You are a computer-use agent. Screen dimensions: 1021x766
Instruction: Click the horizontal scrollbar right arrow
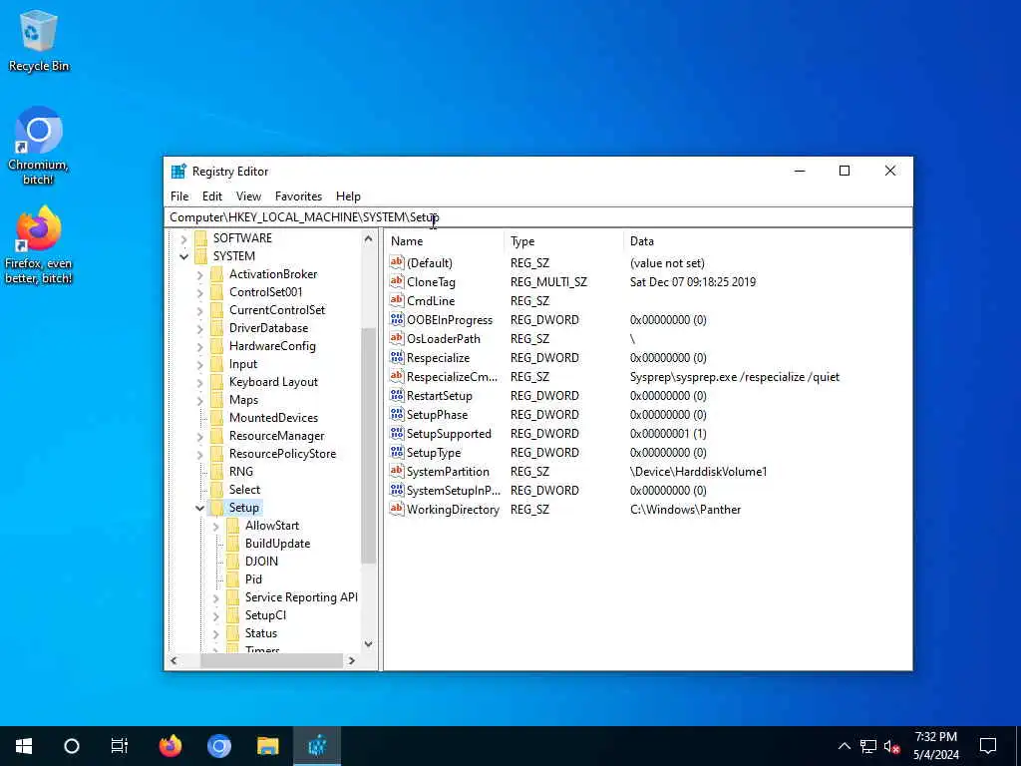click(352, 660)
